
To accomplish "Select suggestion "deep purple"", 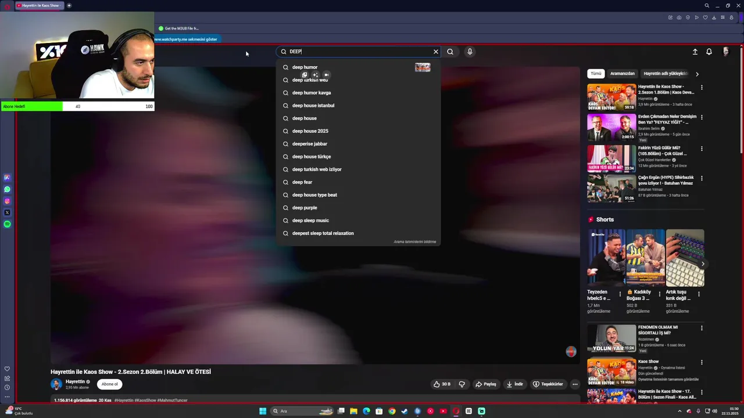I will pos(358,208).
